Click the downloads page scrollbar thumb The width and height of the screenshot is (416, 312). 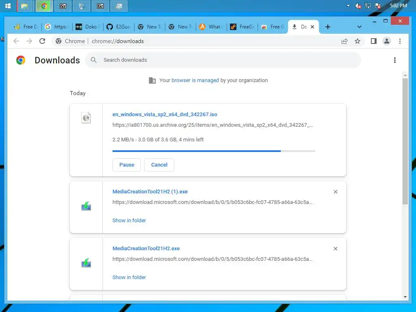(x=405, y=141)
